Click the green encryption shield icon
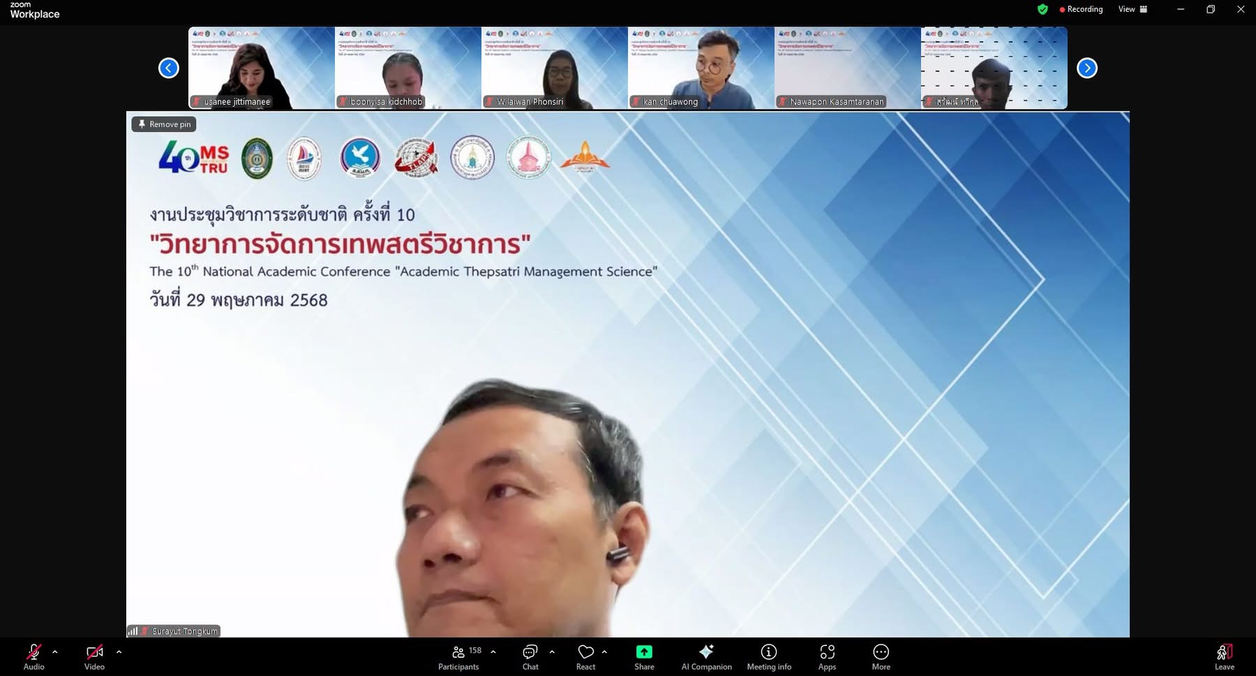The image size is (1256, 676). [1042, 9]
